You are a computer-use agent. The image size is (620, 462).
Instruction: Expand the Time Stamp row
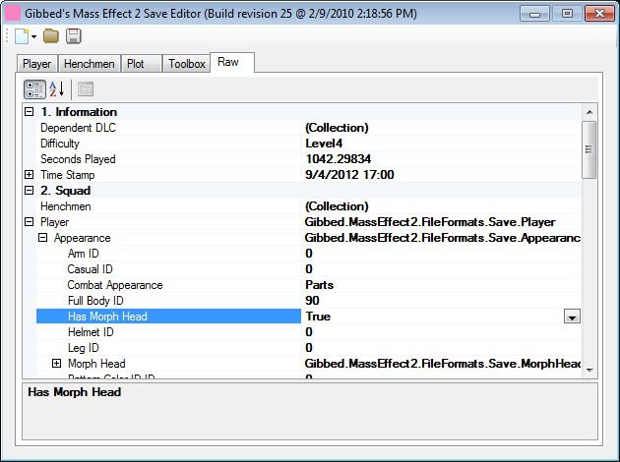tap(29, 175)
